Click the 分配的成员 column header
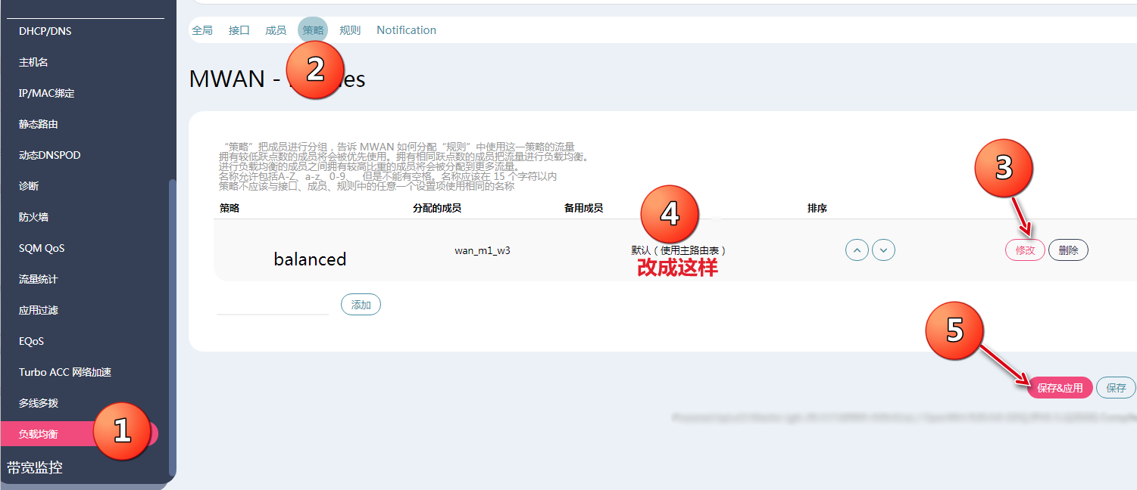Image resolution: width=1137 pixels, height=490 pixels. 437,208
